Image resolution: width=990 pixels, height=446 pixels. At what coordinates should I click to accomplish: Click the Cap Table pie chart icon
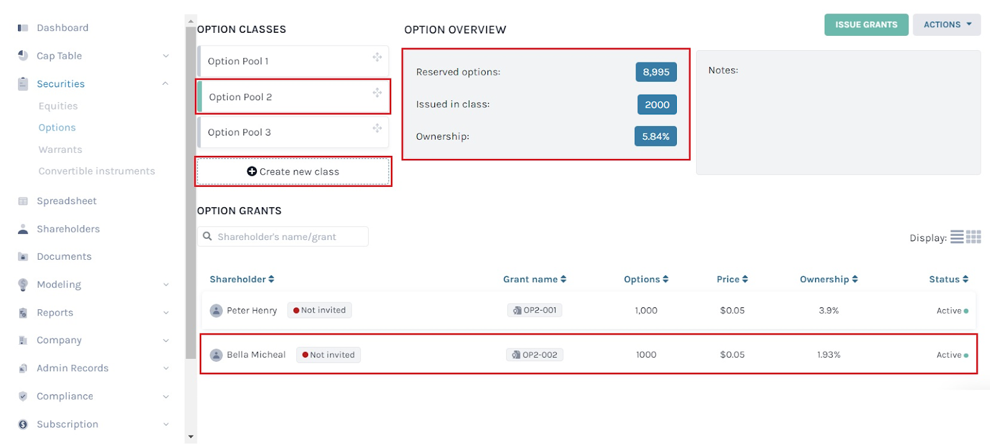(23, 56)
